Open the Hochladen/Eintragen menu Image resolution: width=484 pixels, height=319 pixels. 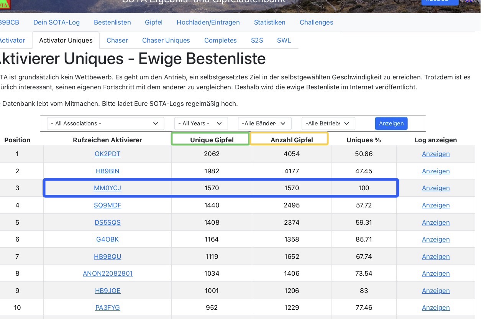point(208,22)
